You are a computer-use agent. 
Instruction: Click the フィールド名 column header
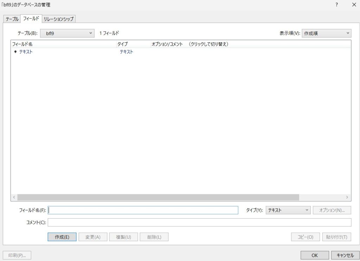click(64, 44)
